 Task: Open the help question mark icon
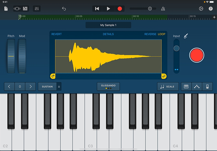pos(211,9)
